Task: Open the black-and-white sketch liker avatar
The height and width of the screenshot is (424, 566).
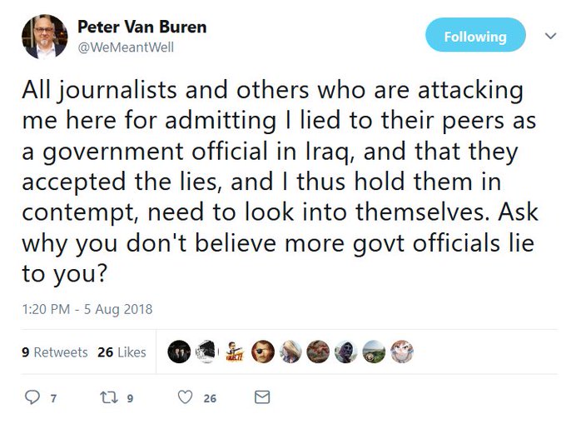Action: [x=206, y=352]
